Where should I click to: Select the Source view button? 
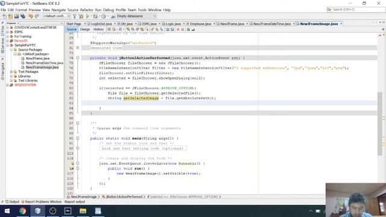point(72,30)
